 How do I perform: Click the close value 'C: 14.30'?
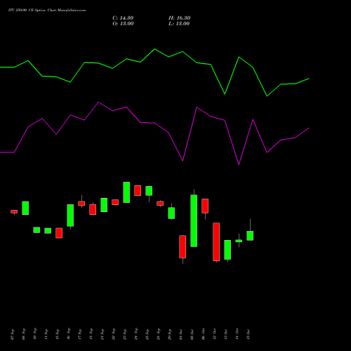tap(123, 18)
